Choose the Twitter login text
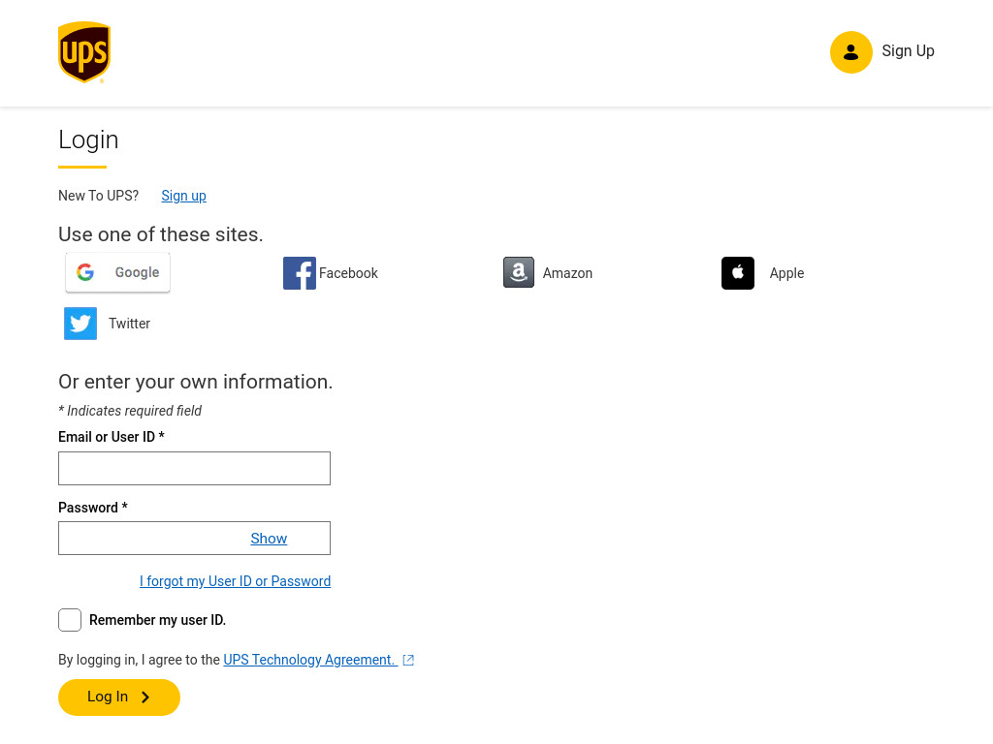This screenshot has height=744, width=993. [x=129, y=324]
